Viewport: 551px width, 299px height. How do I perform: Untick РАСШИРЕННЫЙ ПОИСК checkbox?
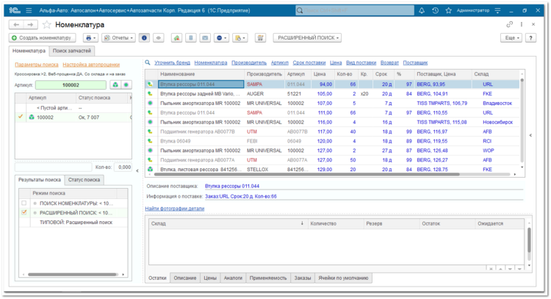24,212
